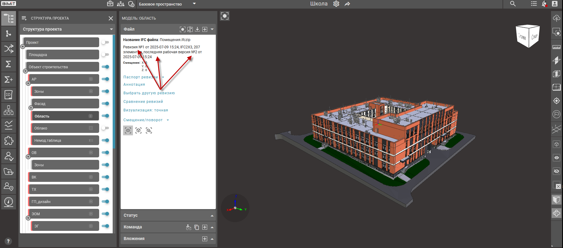Image resolution: width=563 pixels, height=248 pixels.
Task: Disable the Фасад visibility toggle
Action: click(105, 103)
